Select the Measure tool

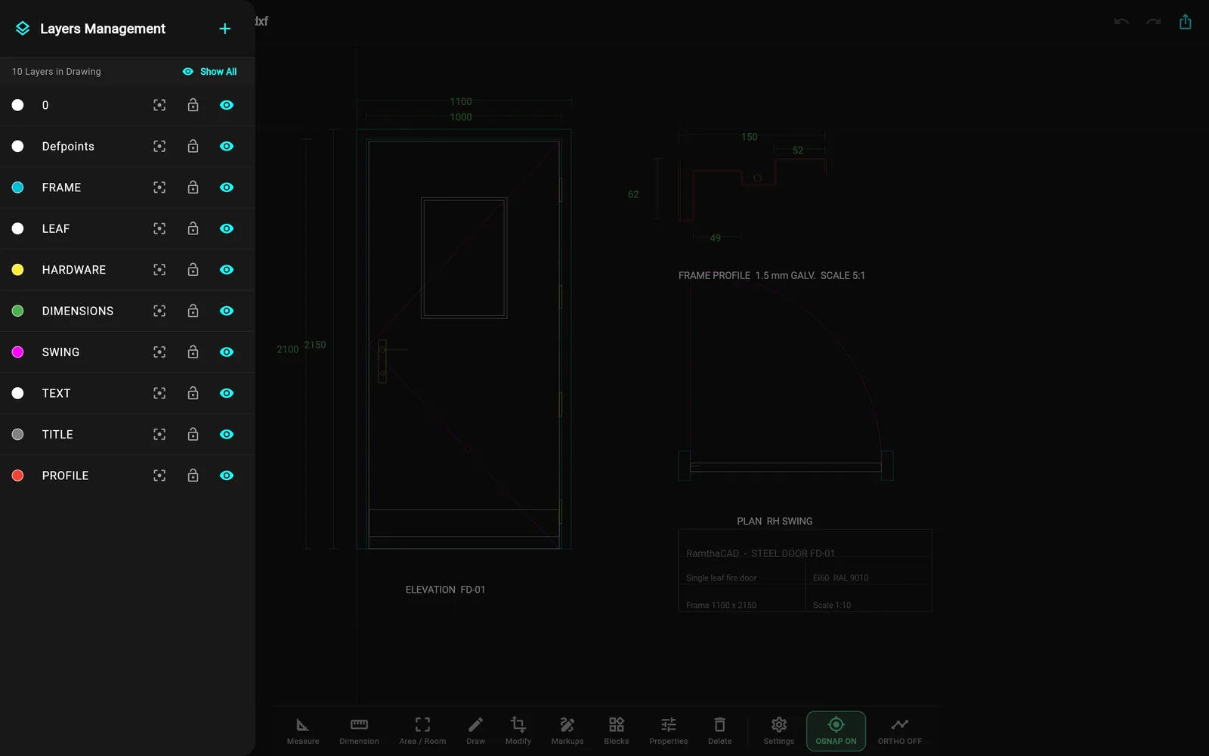tap(303, 731)
